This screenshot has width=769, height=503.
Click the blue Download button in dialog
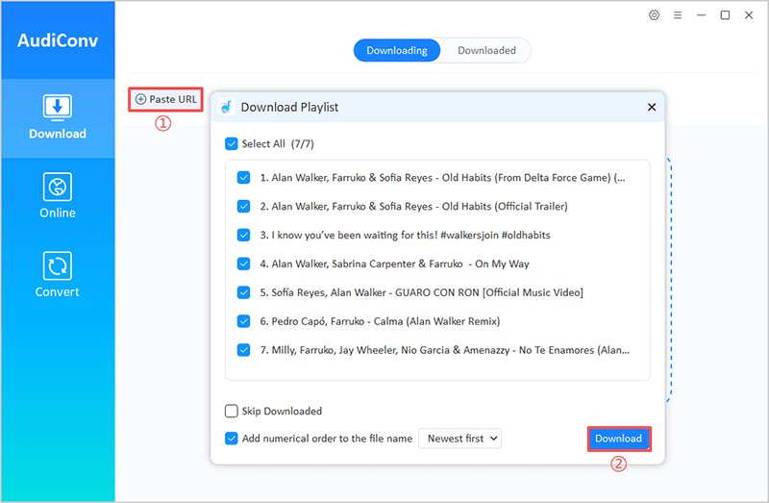(x=618, y=439)
